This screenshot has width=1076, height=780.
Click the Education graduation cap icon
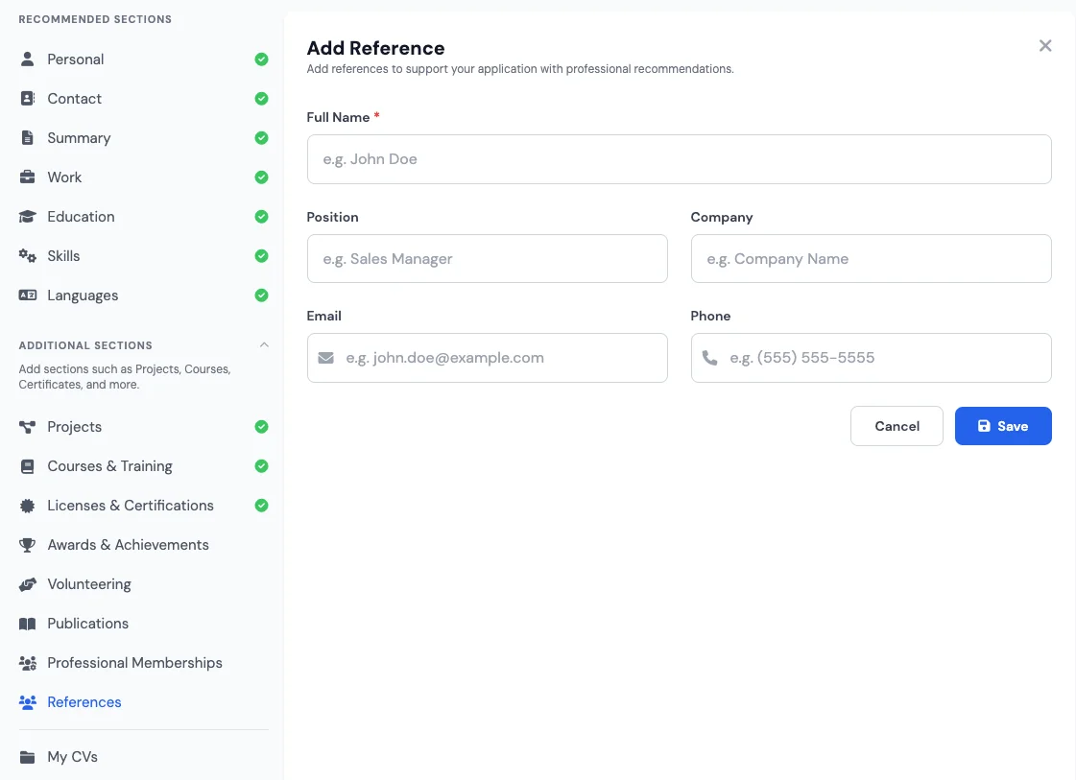[28, 217]
